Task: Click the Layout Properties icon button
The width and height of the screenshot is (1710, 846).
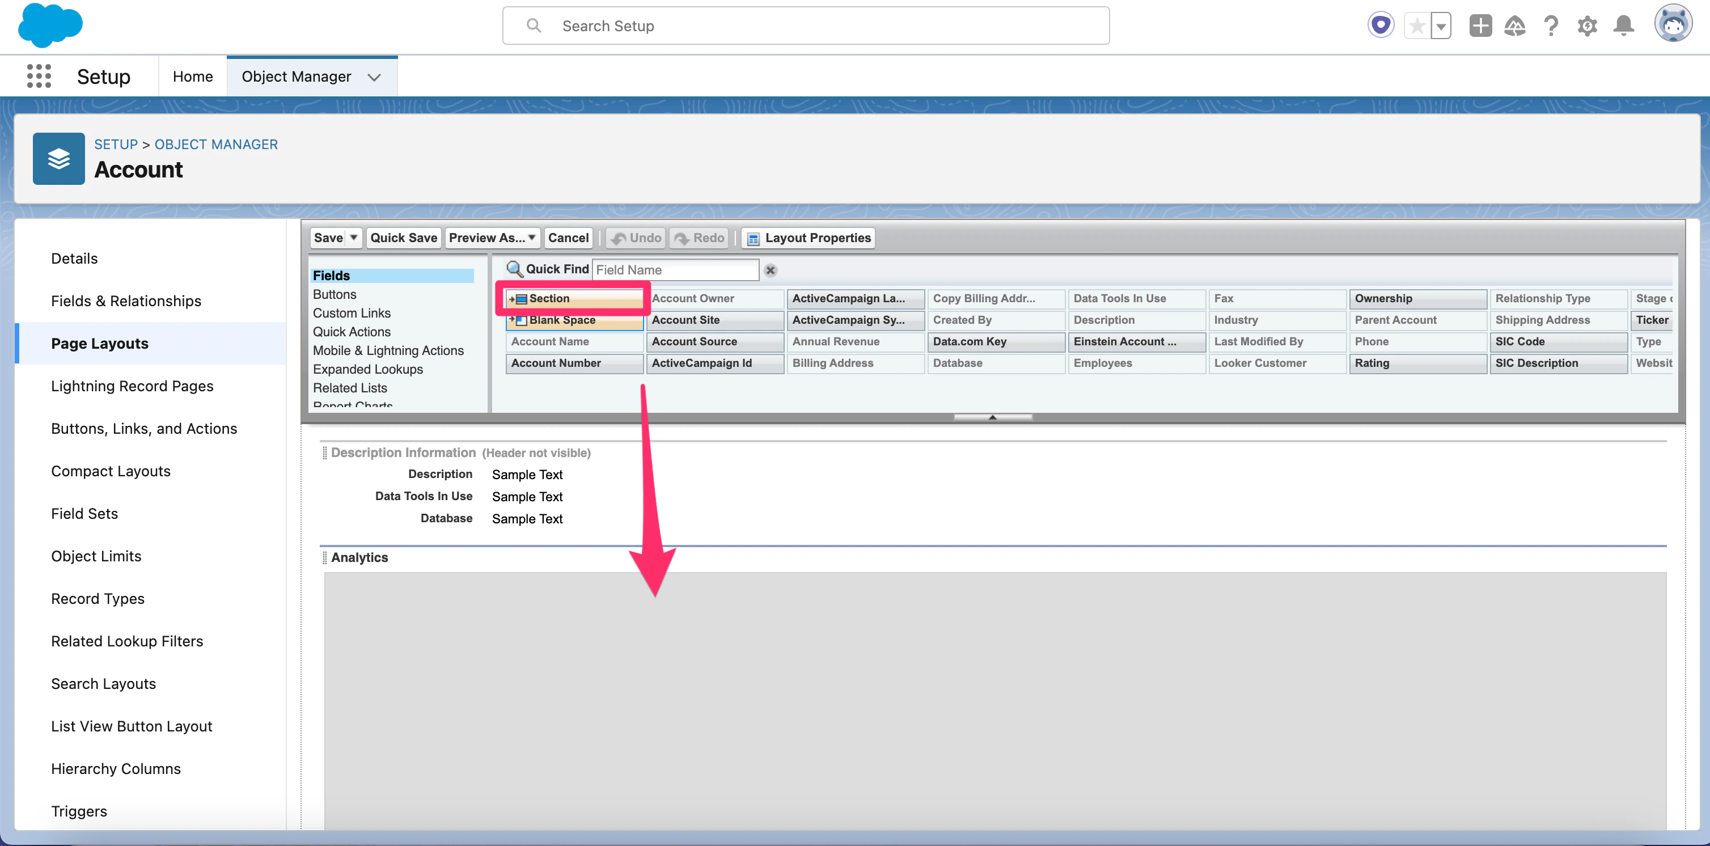Action: click(754, 238)
